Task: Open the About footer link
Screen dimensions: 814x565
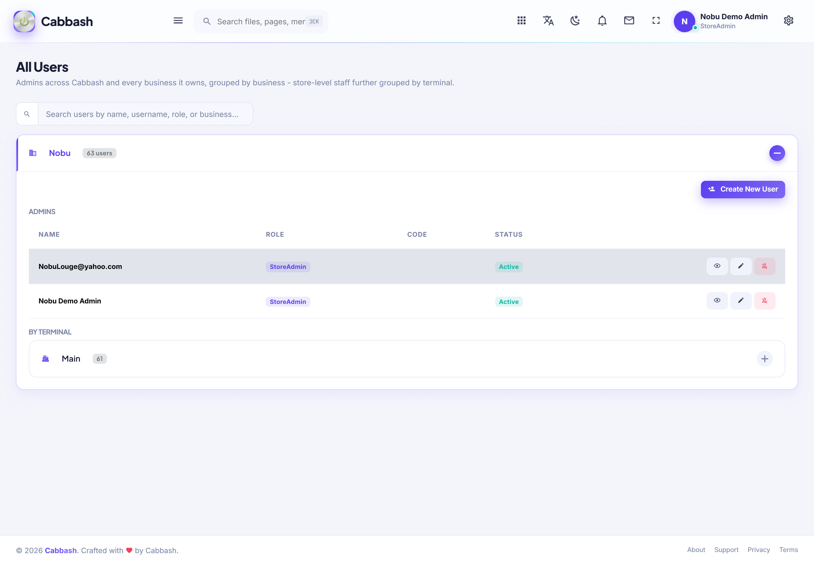Action: 696,550
